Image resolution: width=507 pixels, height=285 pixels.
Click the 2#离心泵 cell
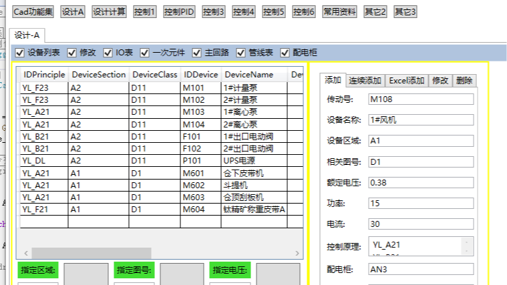click(254, 124)
